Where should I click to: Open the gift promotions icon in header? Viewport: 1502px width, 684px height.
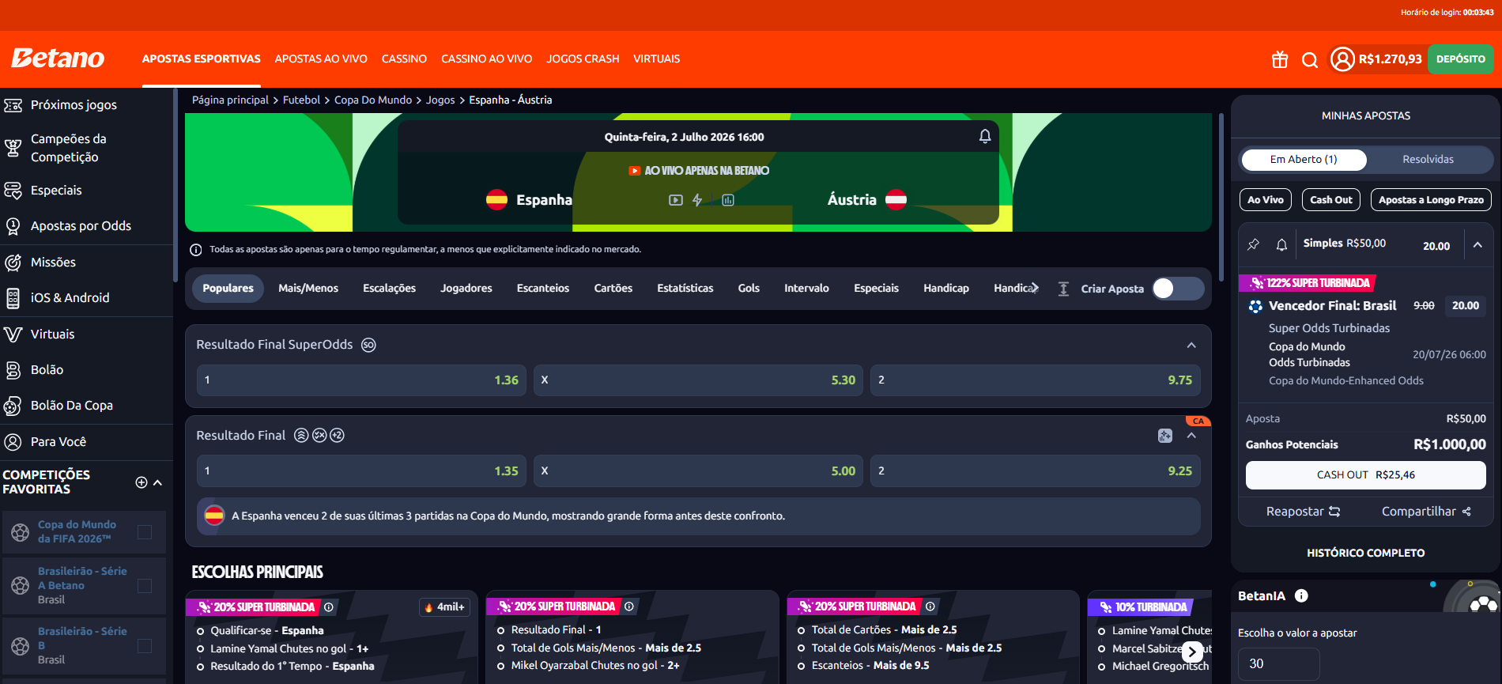click(x=1279, y=59)
